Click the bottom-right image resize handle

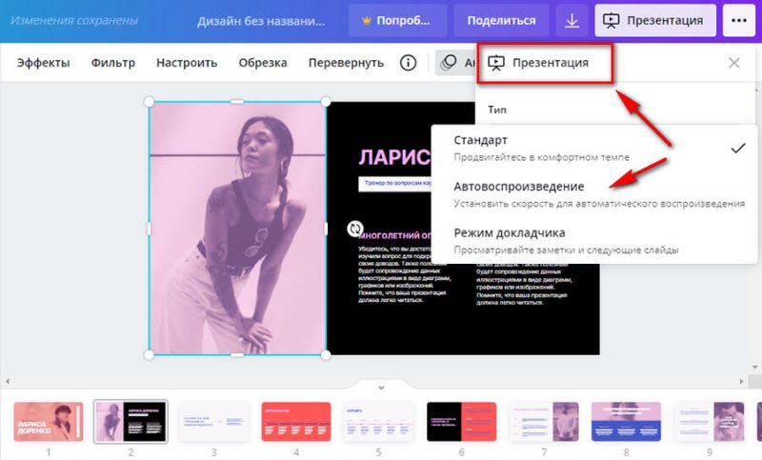pyautogui.click(x=326, y=354)
